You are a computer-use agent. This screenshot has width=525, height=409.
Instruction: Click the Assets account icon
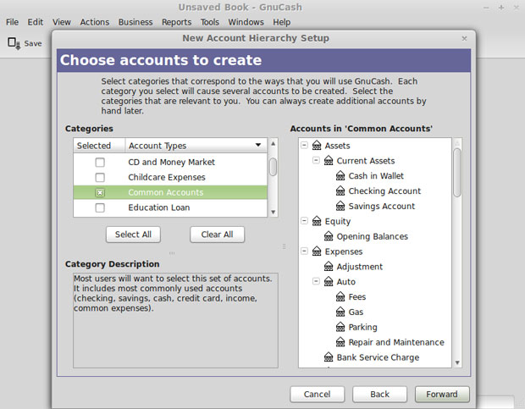(x=317, y=146)
